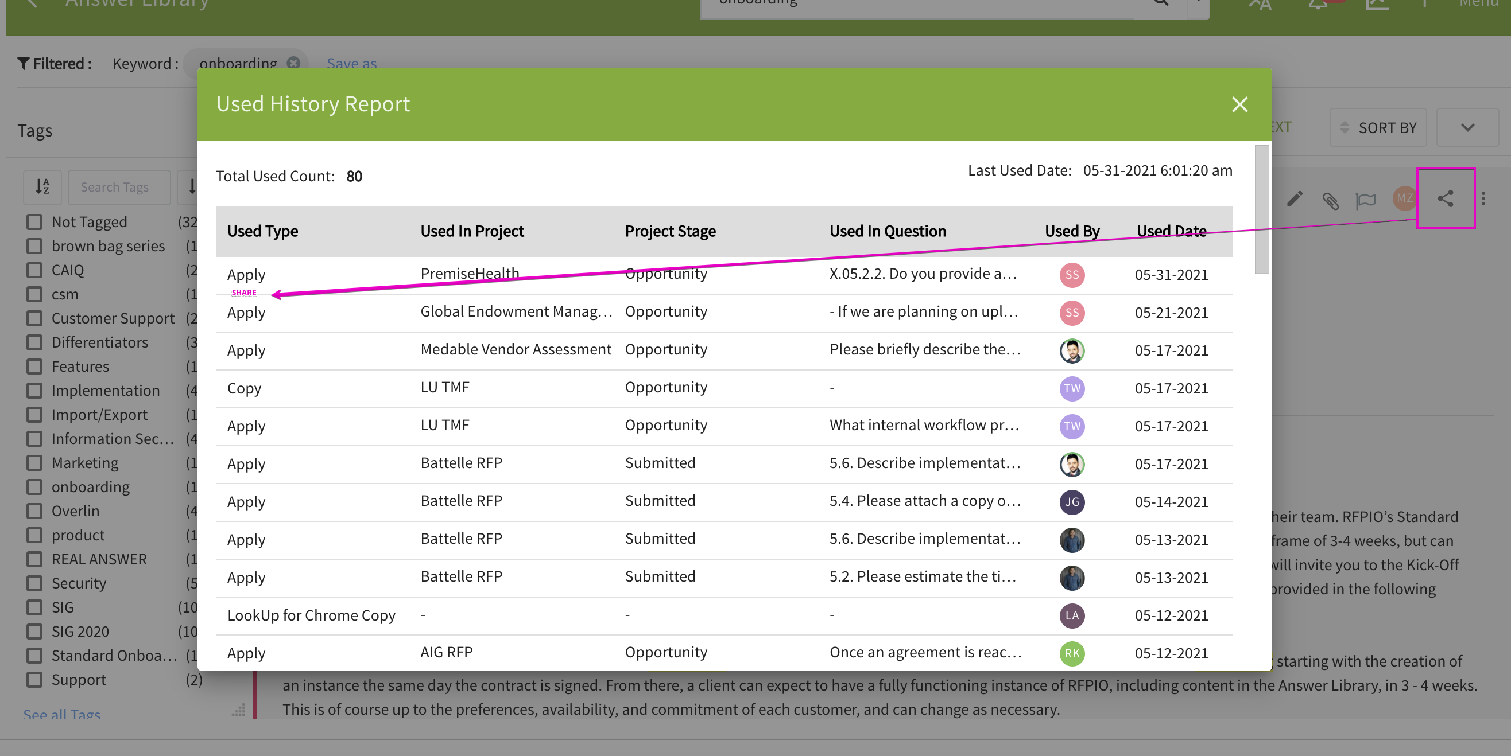Open the SORT BY dropdown
Image resolution: width=1511 pixels, height=756 pixels.
(x=1378, y=128)
